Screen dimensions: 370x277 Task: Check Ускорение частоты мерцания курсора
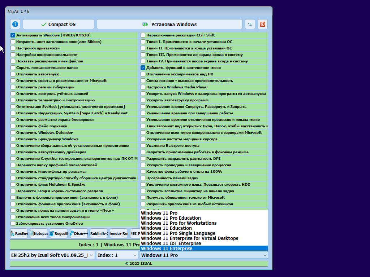143,139
